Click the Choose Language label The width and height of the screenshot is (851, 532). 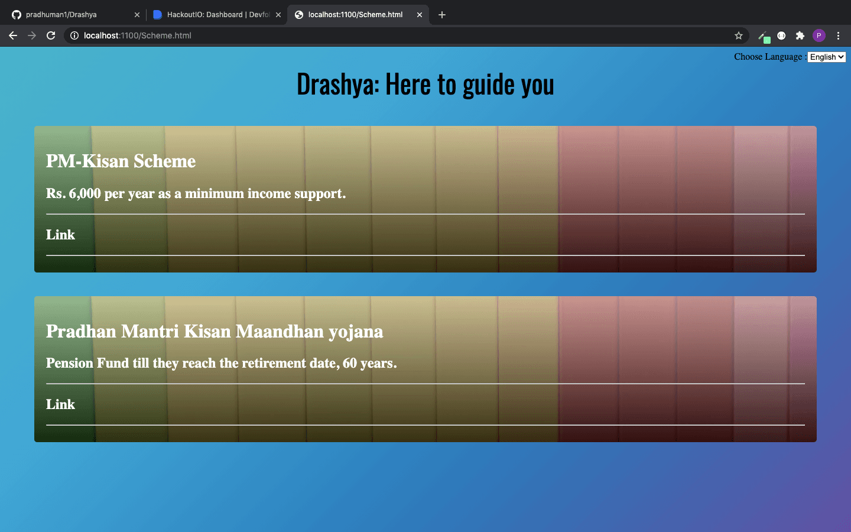click(x=770, y=57)
